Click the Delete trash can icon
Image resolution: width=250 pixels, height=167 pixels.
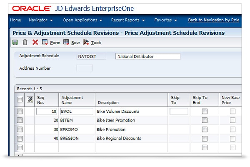tap(25, 42)
